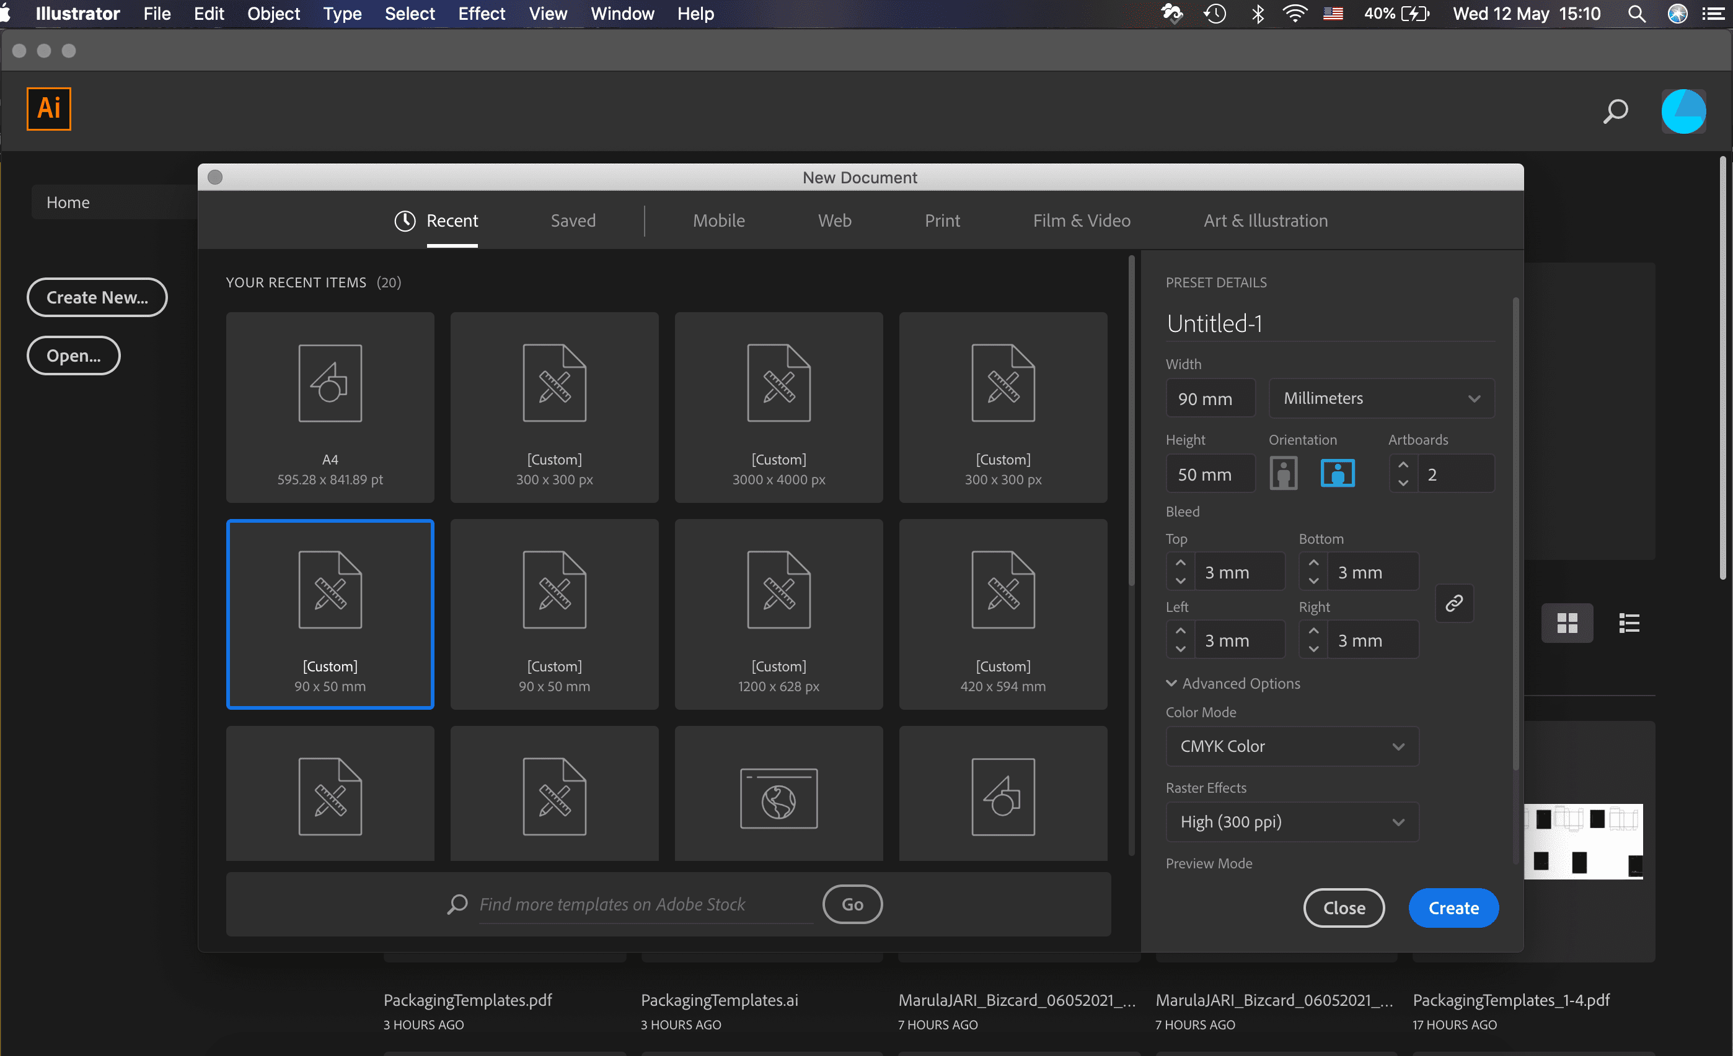Switch to the Print tab

[x=941, y=220]
